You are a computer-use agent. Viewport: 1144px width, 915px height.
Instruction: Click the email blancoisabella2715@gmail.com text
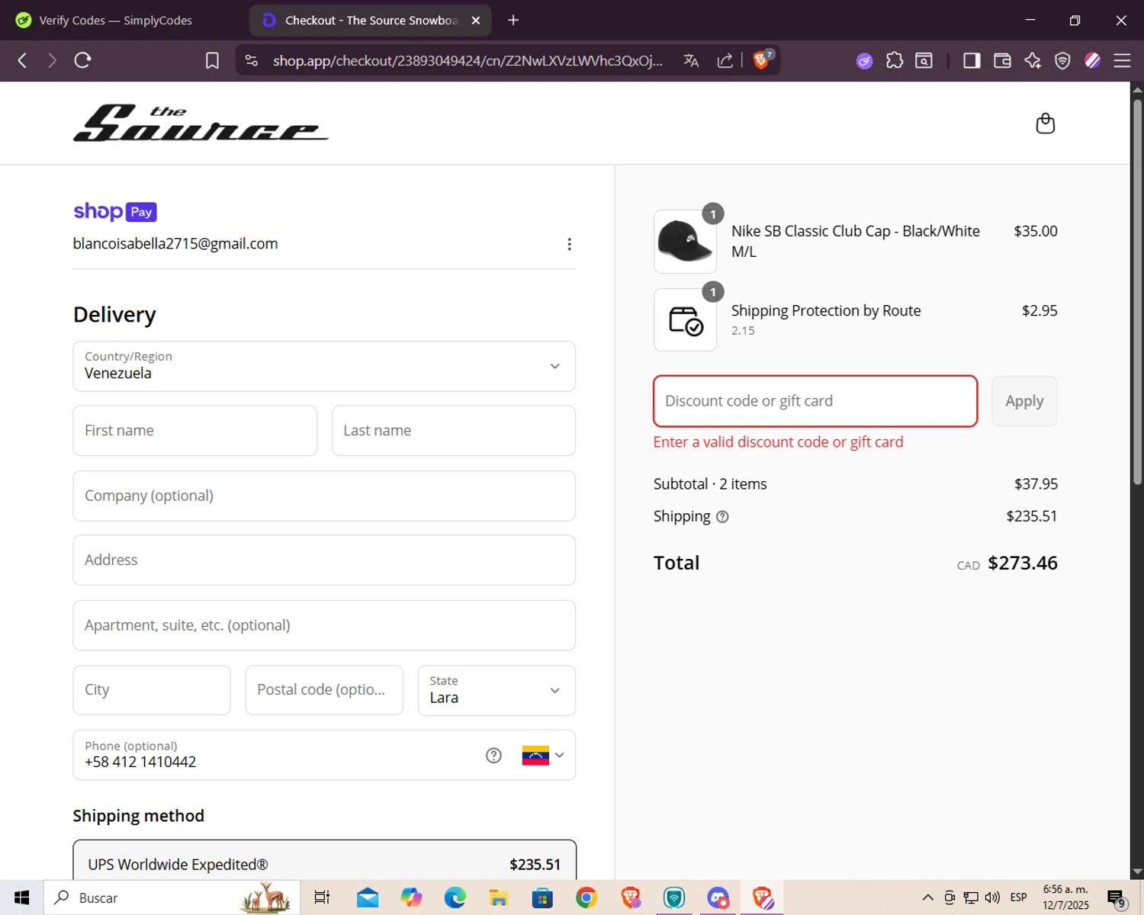click(175, 244)
